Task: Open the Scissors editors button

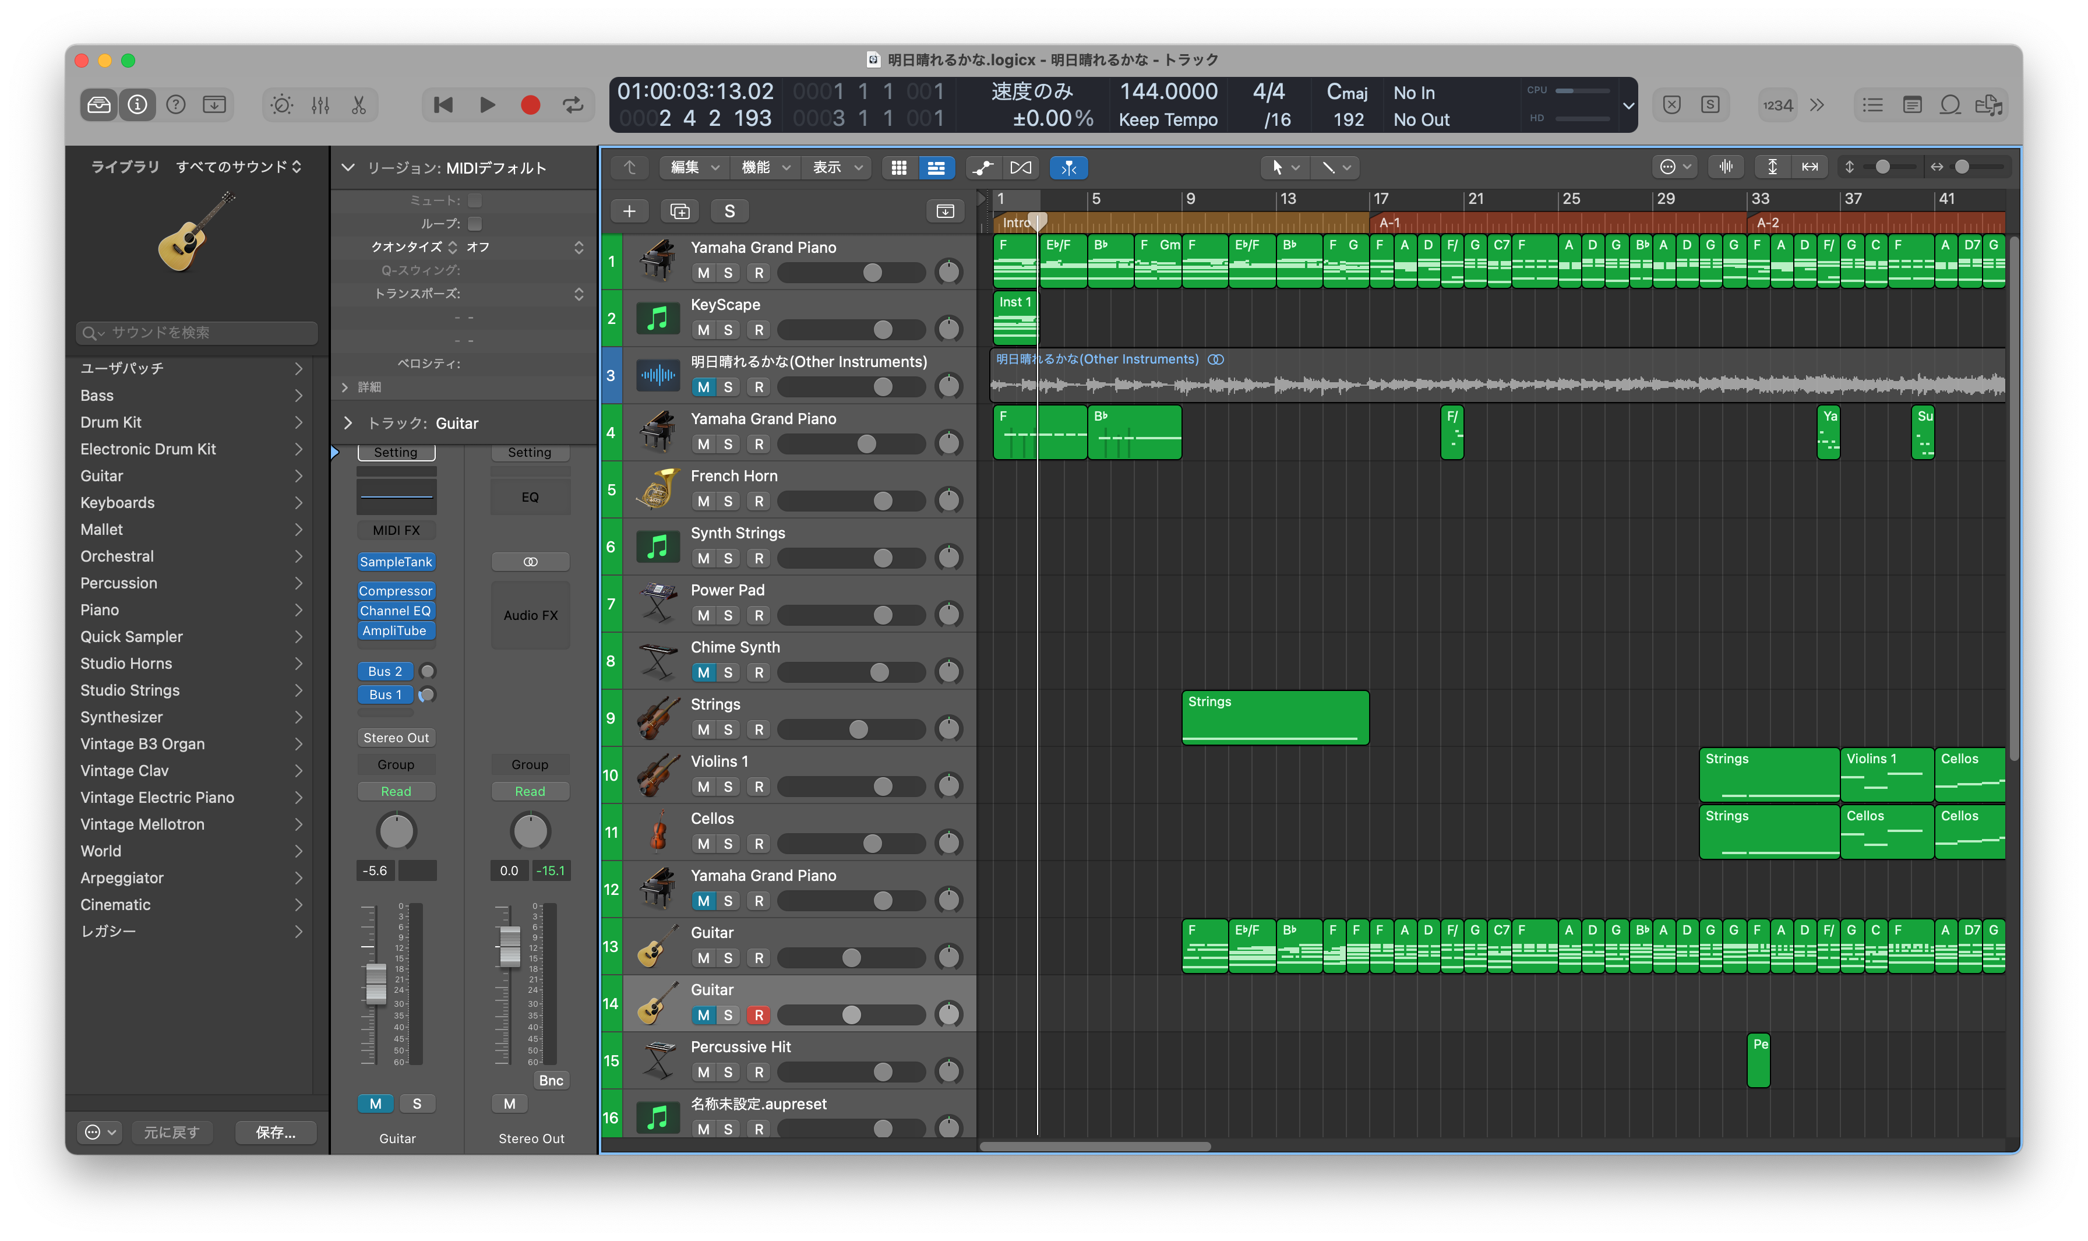Action: (359, 104)
